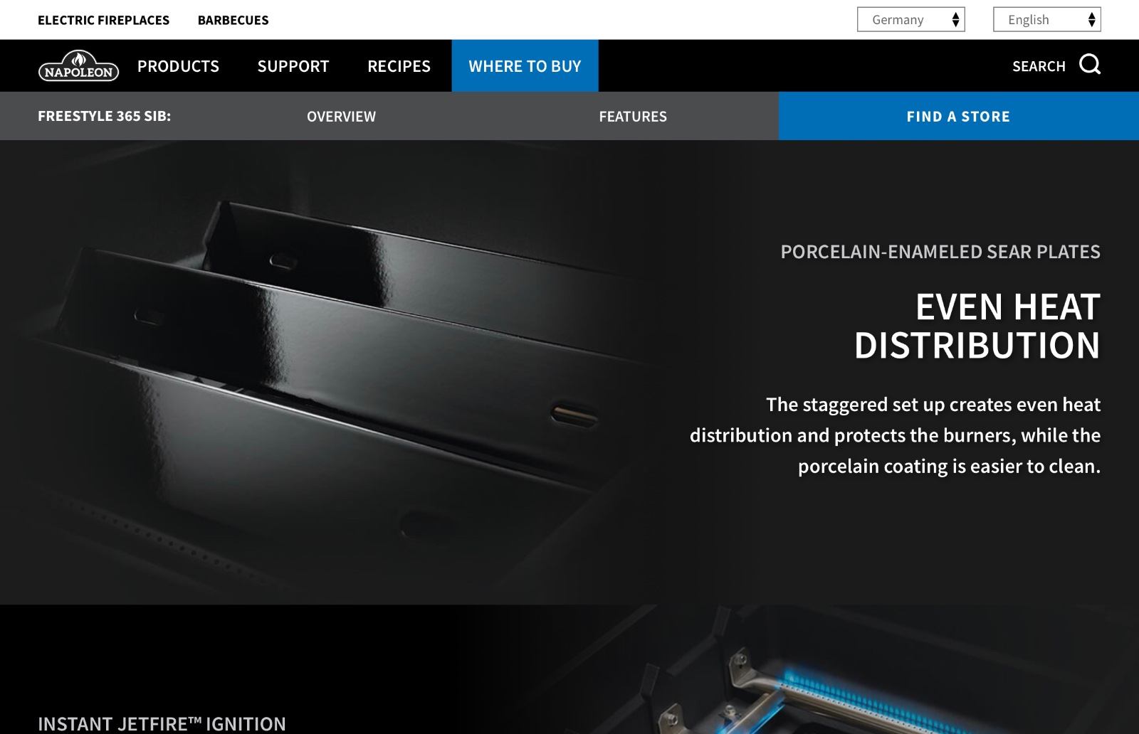Click the Napoleon logo
The image size is (1139, 734).
pos(78,65)
